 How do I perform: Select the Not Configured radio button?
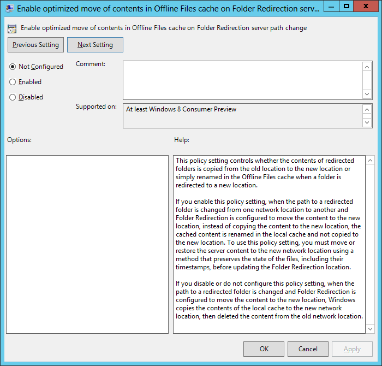(13, 67)
